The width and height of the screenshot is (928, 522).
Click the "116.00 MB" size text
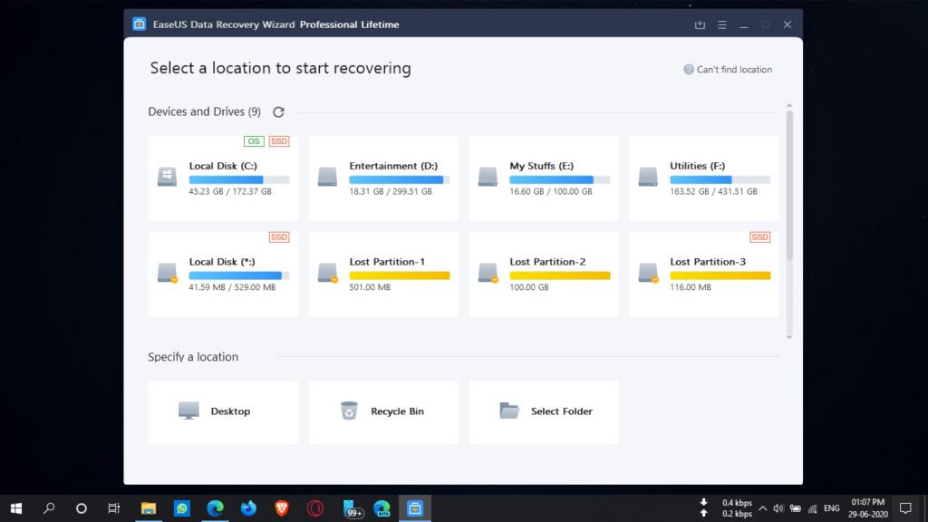pyautogui.click(x=691, y=287)
